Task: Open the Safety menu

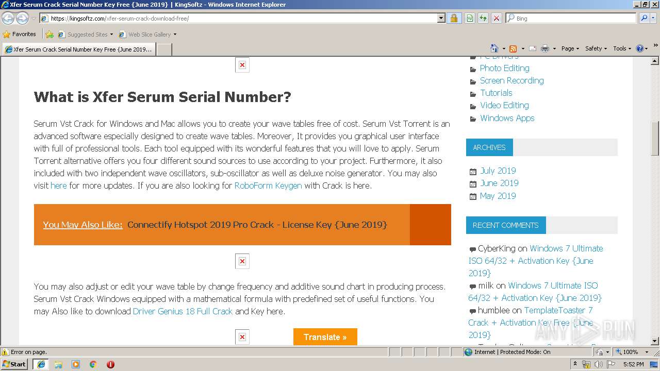Action: tap(596, 48)
